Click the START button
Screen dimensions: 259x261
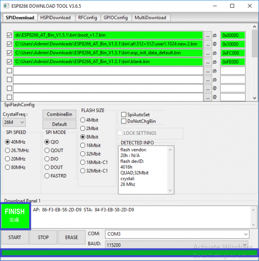15,238
